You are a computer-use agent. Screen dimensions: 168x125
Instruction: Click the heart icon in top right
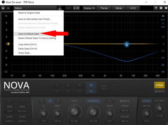[165, 8]
